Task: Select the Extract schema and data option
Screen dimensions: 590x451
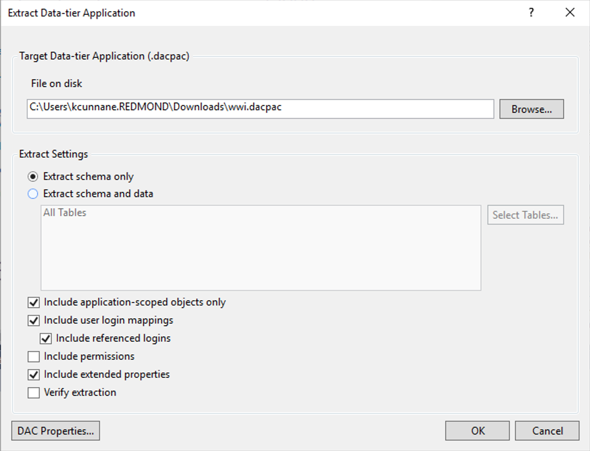Action: point(33,194)
